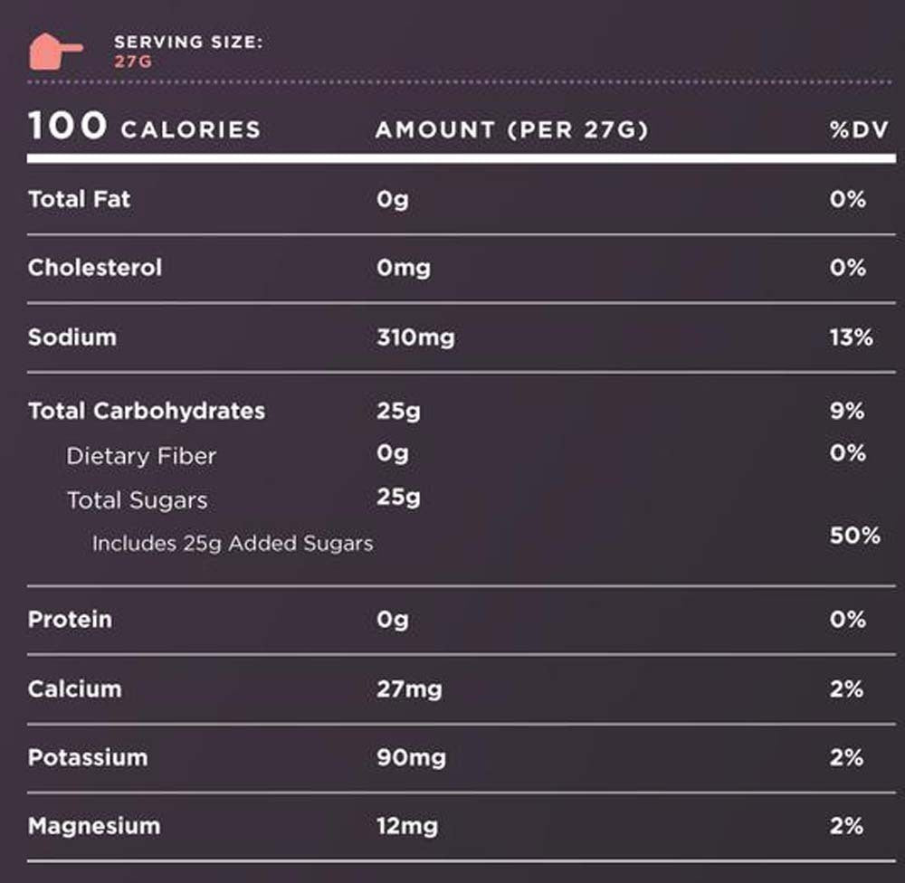The height and width of the screenshot is (883, 905).
Task: Click the 50% added sugars daily value
Action: pyautogui.click(x=854, y=536)
